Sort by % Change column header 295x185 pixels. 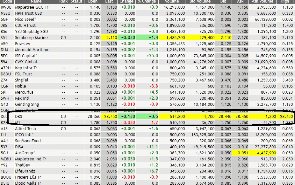pyautogui.click(x=147, y=2)
